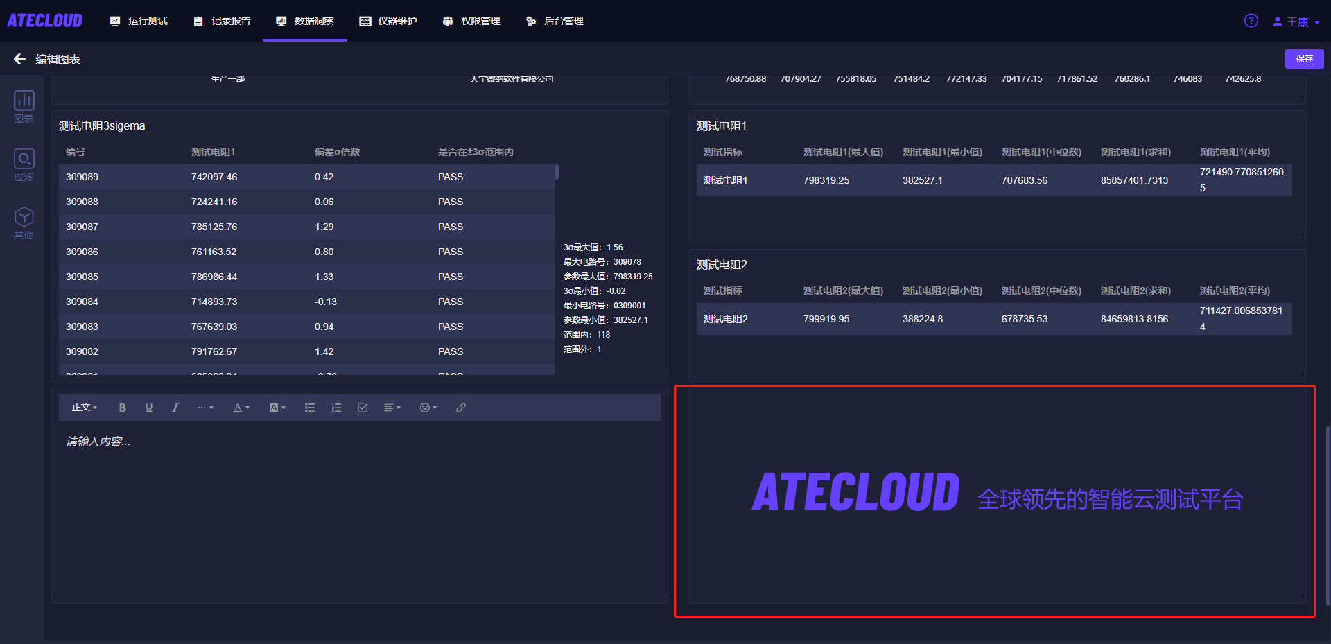Screen dimensions: 1331x644
Task: Click the back arrow beside 编辑图表
Action: [x=19, y=59]
